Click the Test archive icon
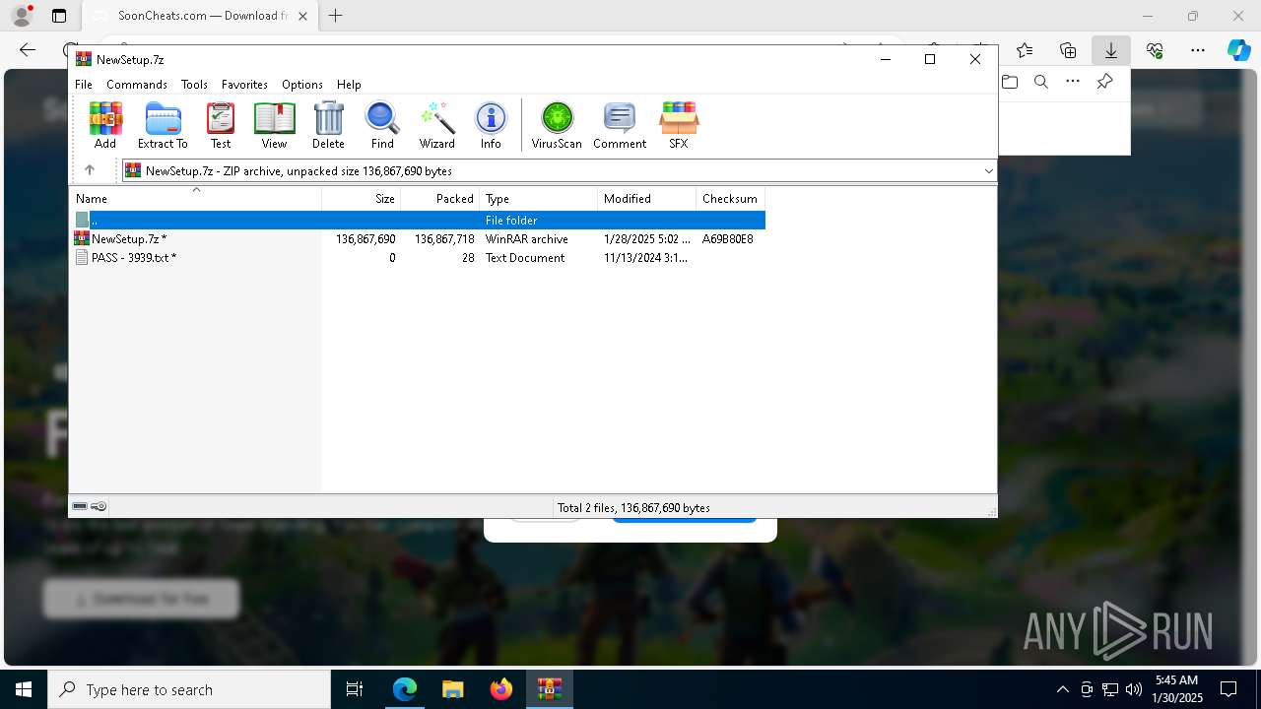Viewport: 1261px width, 709px height. [221, 125]
